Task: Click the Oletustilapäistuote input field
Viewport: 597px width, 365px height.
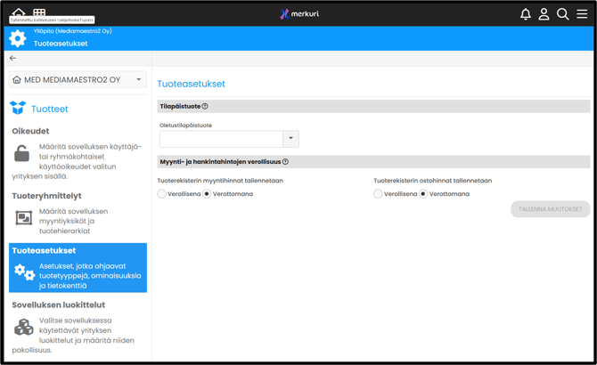Action: point(221,139)
